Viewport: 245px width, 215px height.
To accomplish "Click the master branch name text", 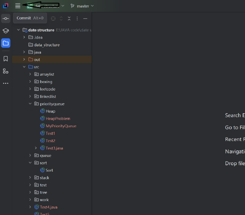I will [x=83, y=6].
